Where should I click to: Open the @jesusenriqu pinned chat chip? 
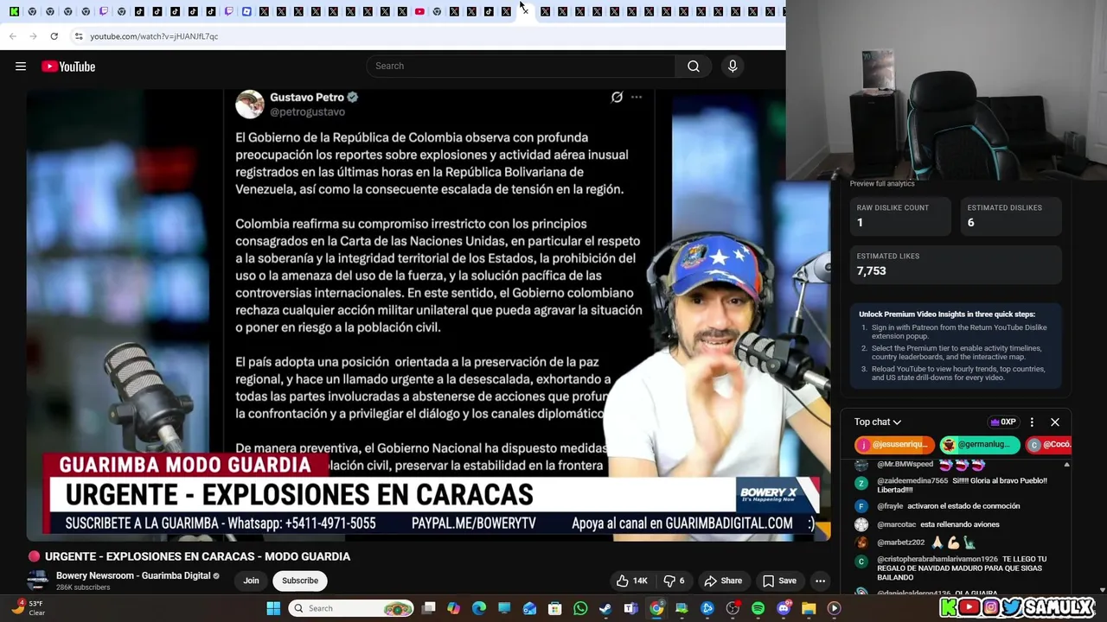[894, 445]
